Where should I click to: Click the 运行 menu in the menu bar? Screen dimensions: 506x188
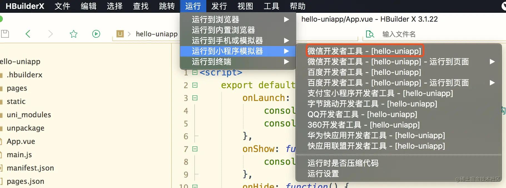pyautogui.click(x=193, y=6)
